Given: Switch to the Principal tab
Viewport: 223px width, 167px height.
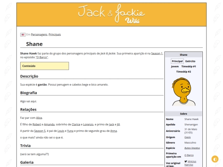Looking at the screenshot, I should tap(177, 61).
